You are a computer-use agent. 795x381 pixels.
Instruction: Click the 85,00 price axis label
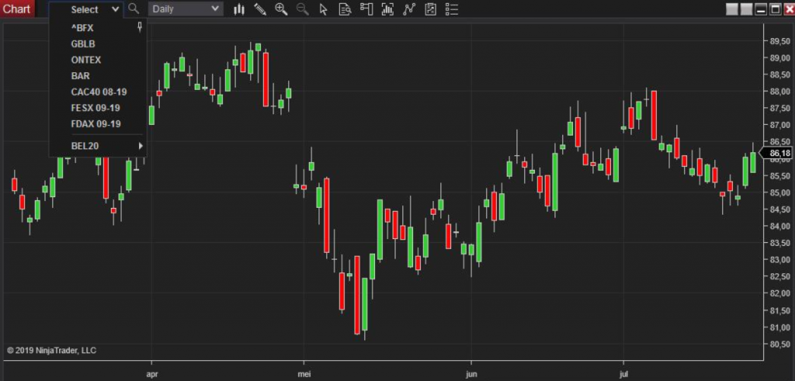tap(779, 192)
